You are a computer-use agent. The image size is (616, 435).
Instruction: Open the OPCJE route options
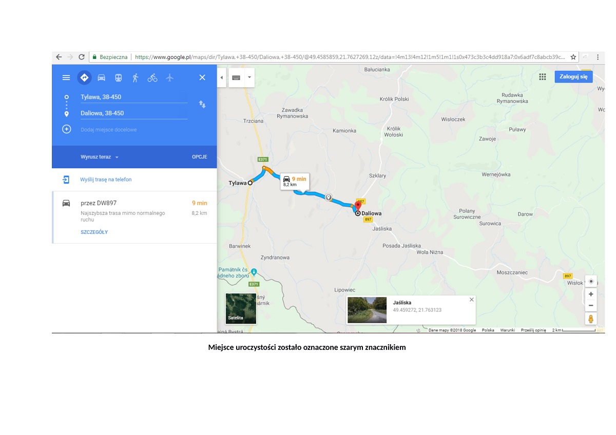(x=200, y=157)
